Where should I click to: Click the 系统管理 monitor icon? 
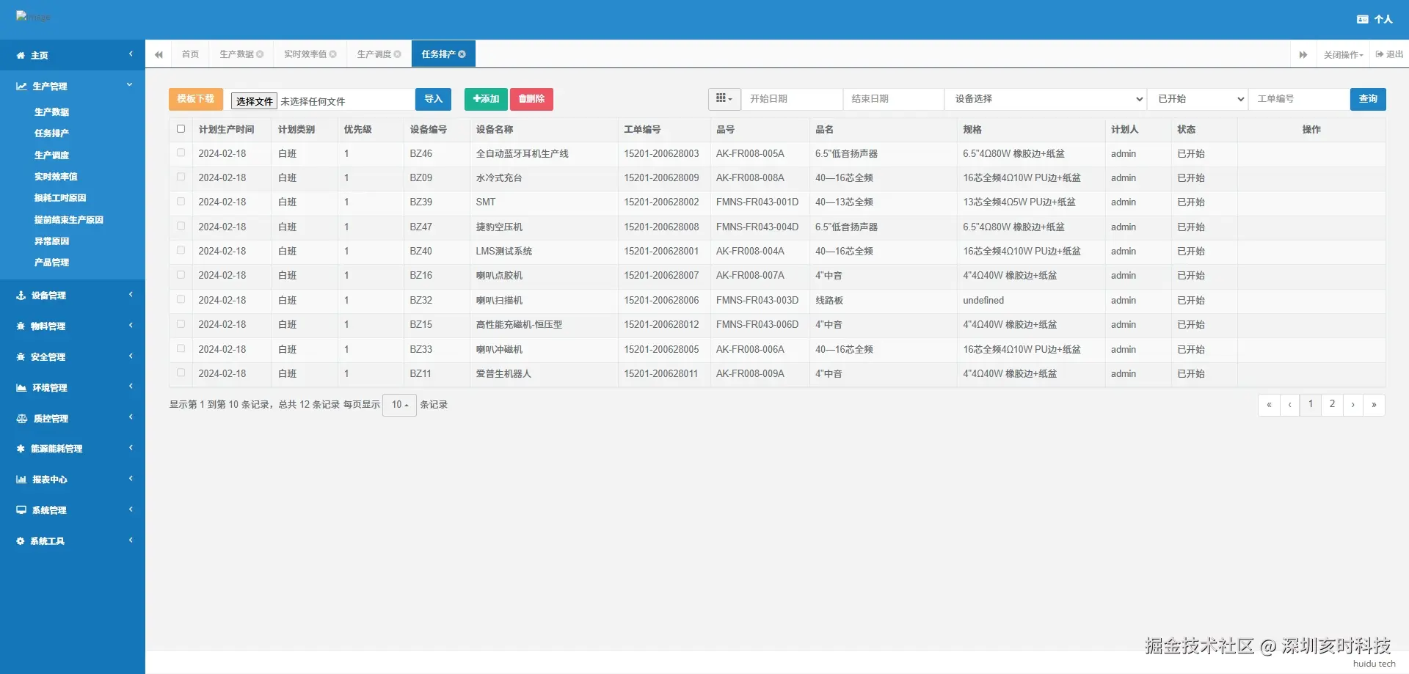point(21,510)
